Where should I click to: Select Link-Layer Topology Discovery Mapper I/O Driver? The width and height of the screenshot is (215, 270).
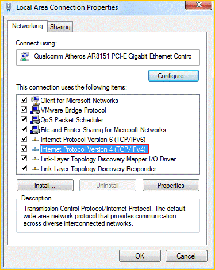coord(108,159)
